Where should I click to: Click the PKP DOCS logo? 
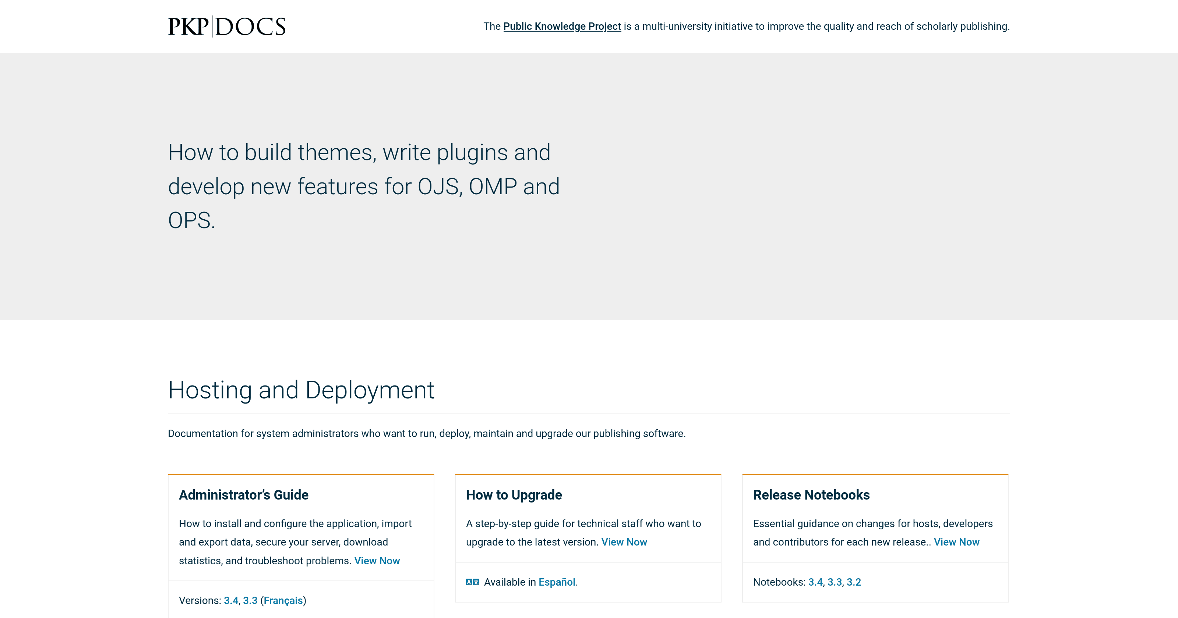226,26
